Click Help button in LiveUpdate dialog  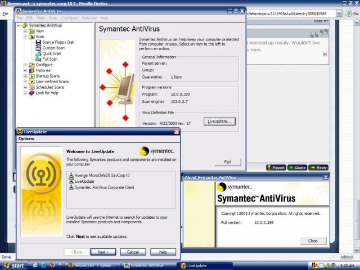coord(163,252)
